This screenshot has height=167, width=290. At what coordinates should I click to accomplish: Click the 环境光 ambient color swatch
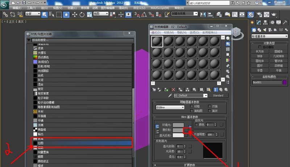point(178,125)
